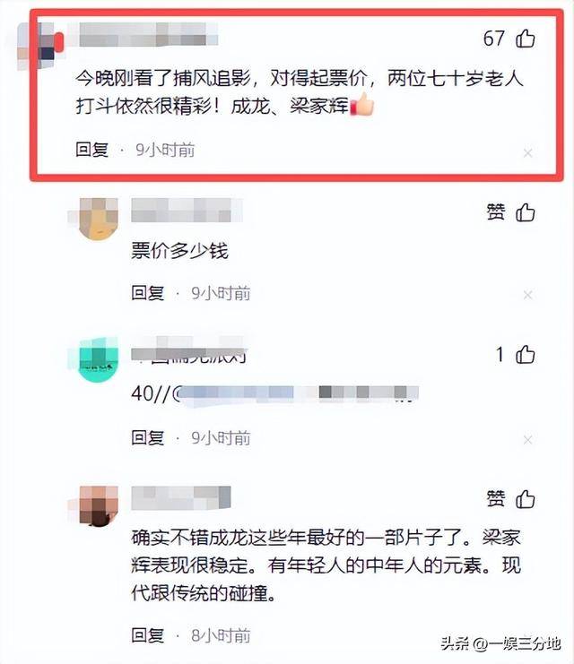Like the 40// reply comment

[x=526, y=355]
